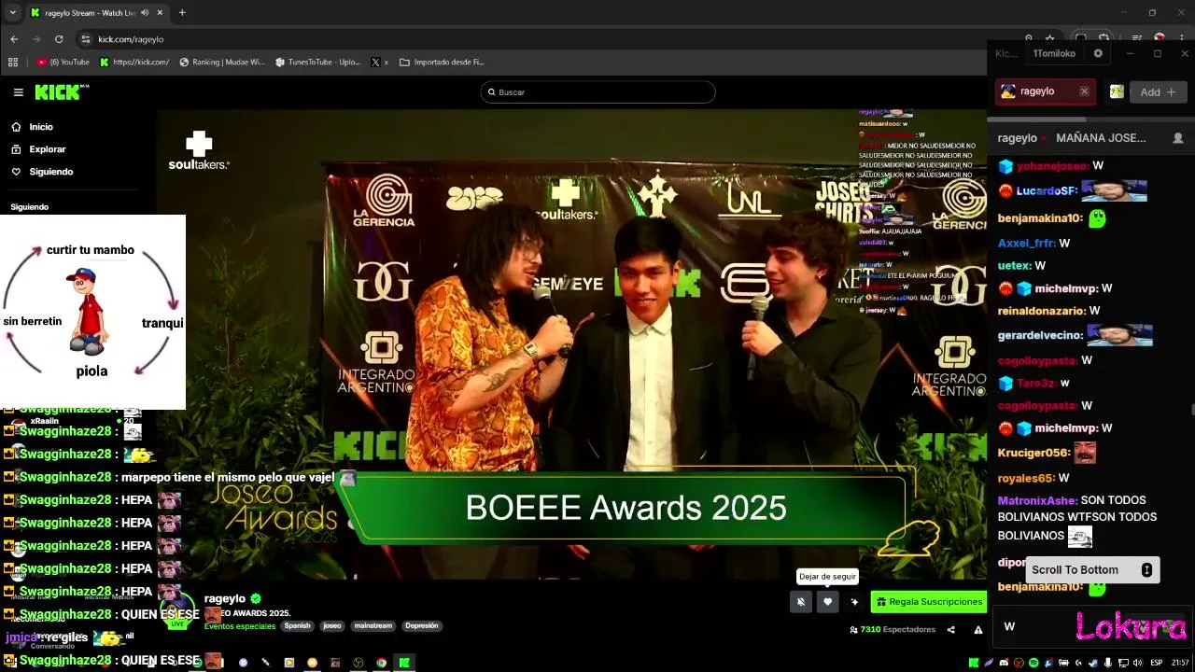Open new browser tab with plus
Image resolution: width=1195 pixels, height=672 pixels.
coord(182,13)
